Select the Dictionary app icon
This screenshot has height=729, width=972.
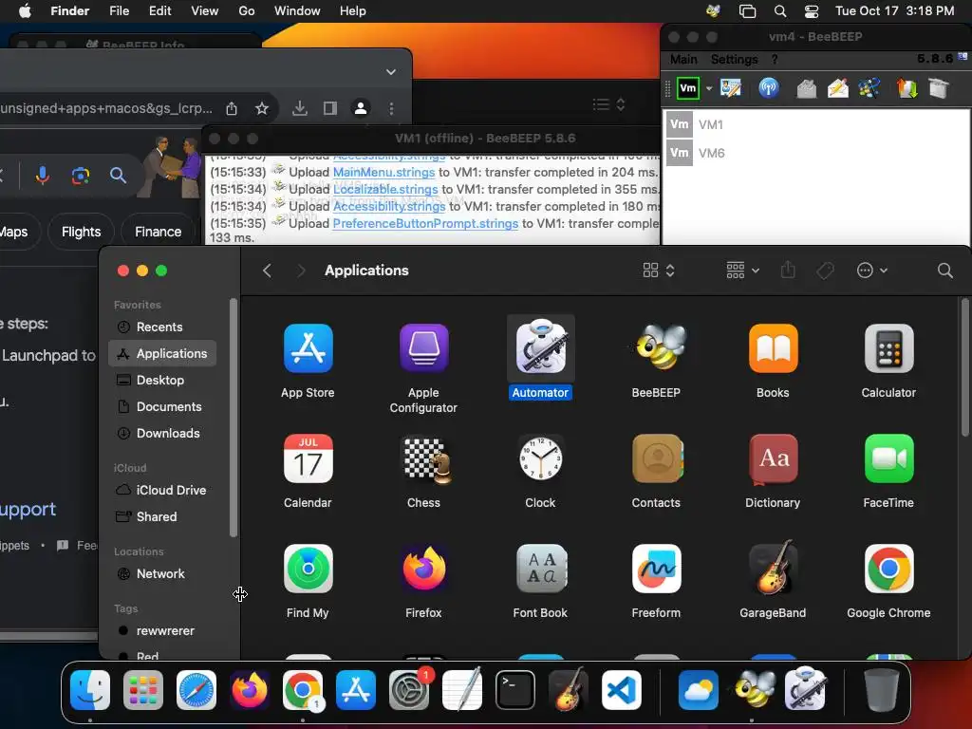point(773,458)
